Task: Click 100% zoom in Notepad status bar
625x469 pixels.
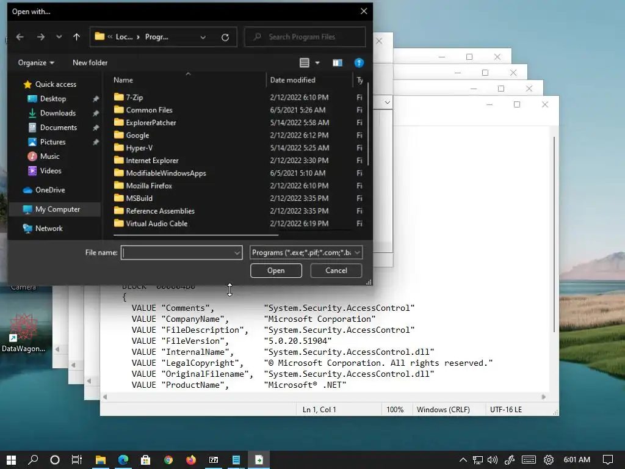Action: click(x=395, y=410)
